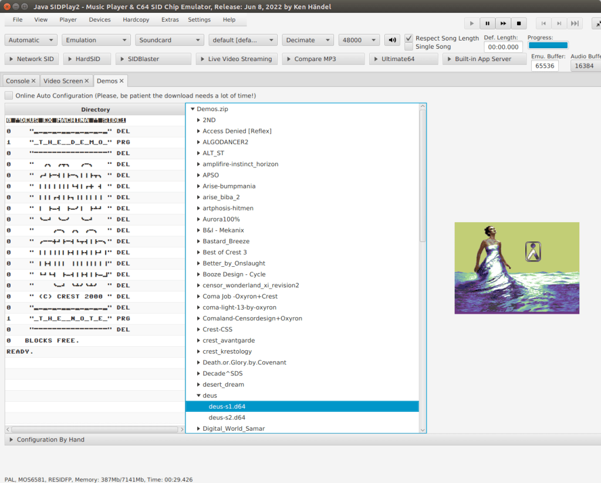Expand the Best of Crest 3 folder
The height and width of the screenshot is (483, 601).
198,252
